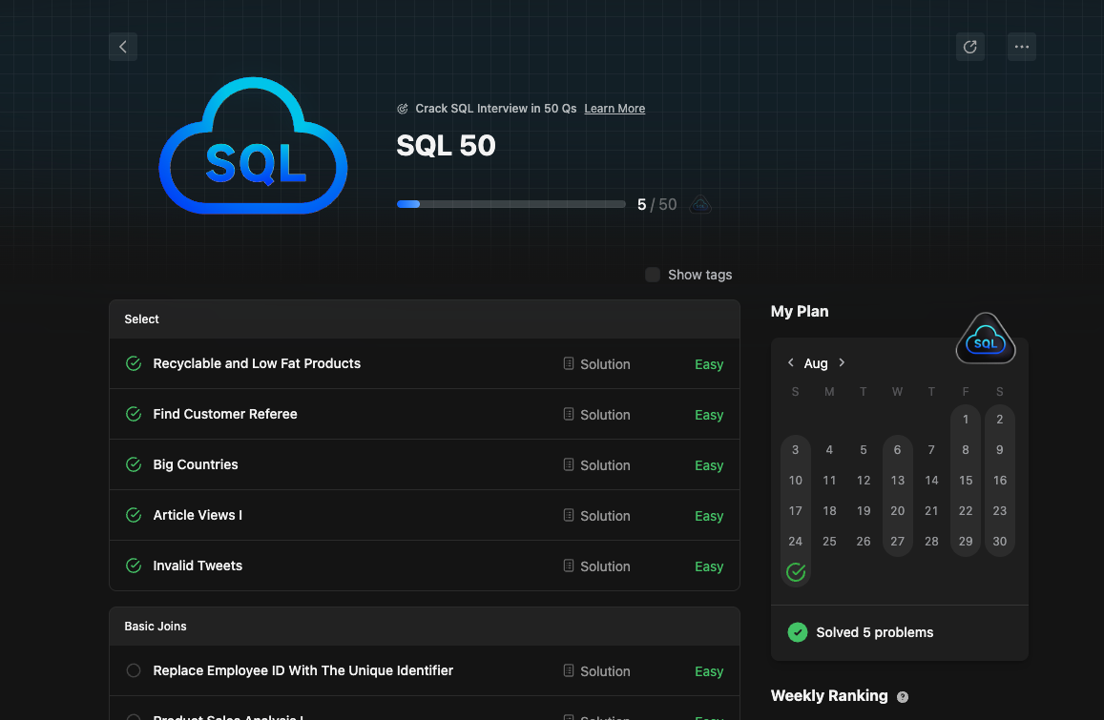Click the Easy label for Big Countries
1104x720 pixels.
(708, 465)
